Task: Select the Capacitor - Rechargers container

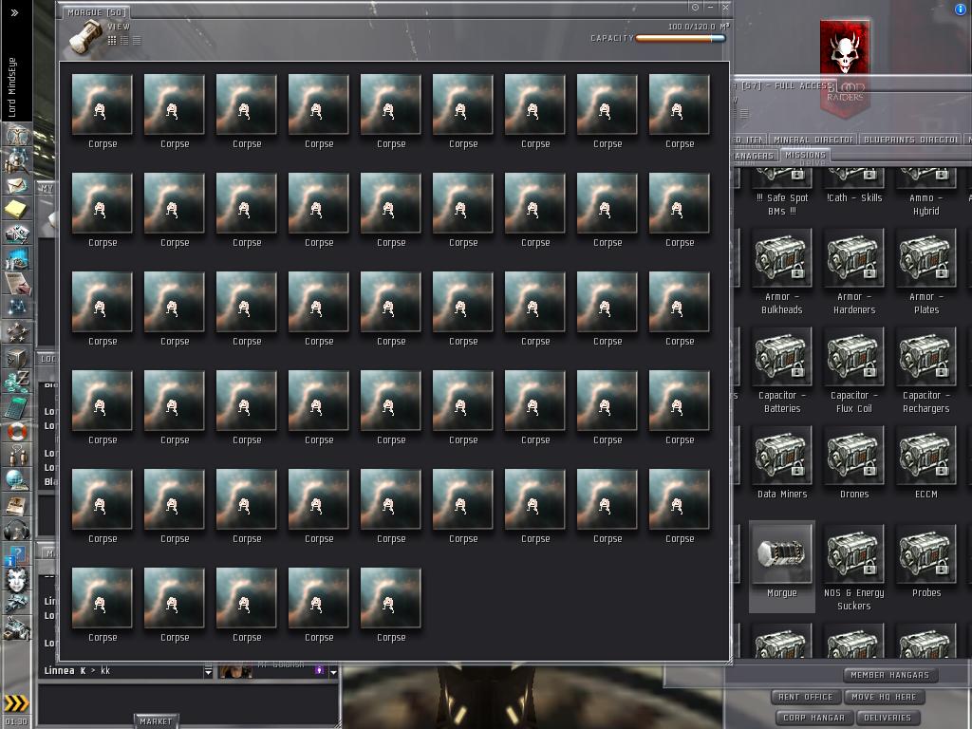Action: (x=925, y=370)
